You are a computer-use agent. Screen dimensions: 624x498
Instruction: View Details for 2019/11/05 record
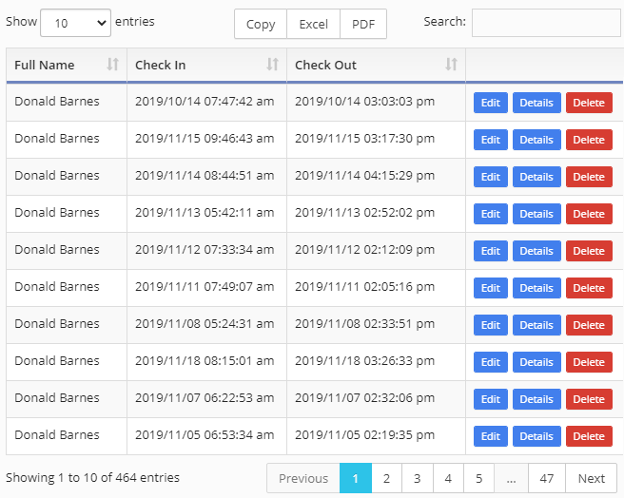[x=536, y=436]
